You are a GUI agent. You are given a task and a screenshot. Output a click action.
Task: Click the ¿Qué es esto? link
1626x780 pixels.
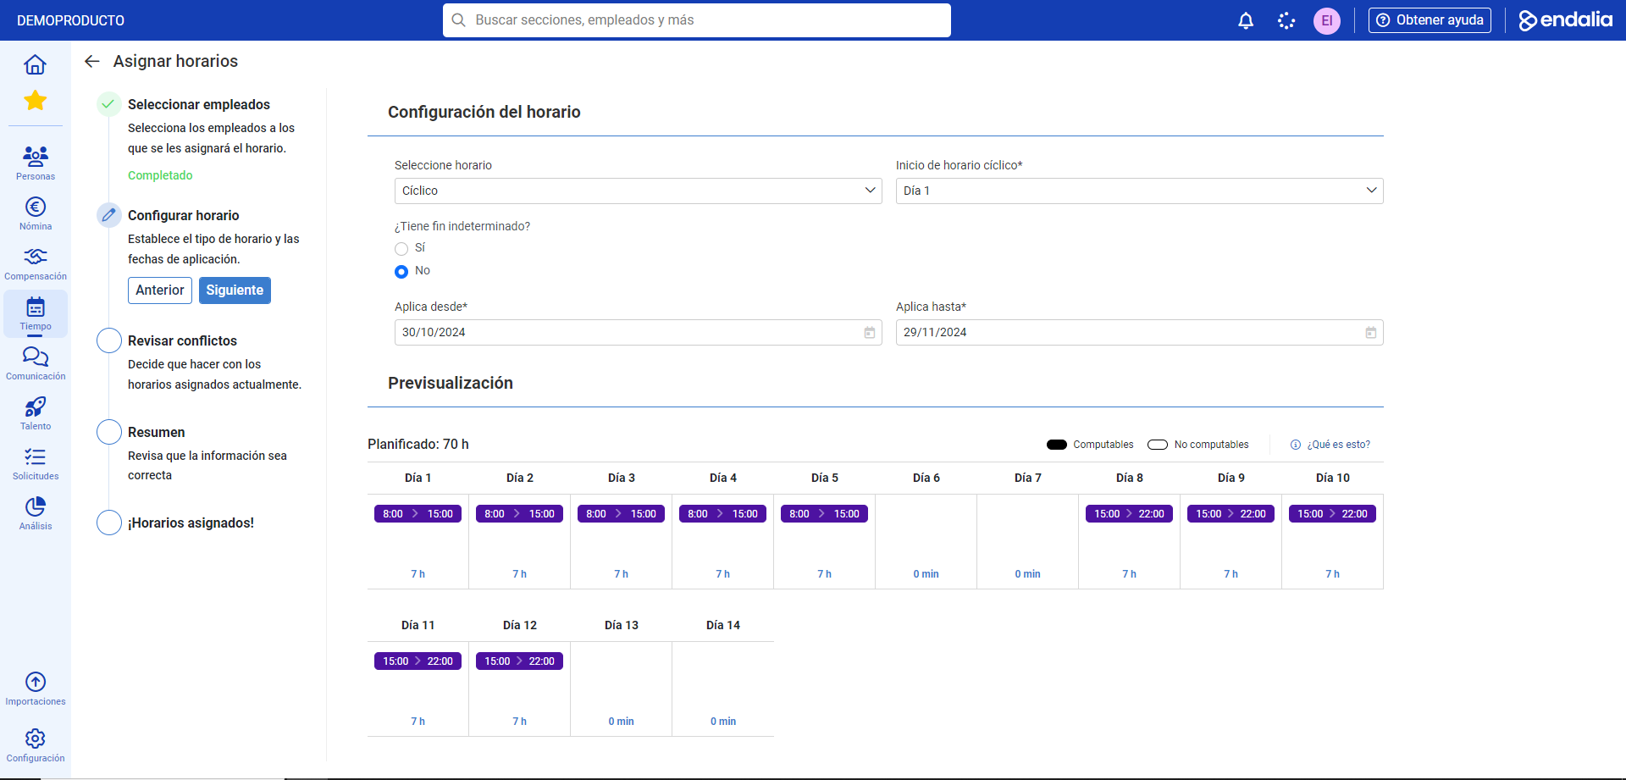click(x=1330, y=445)
